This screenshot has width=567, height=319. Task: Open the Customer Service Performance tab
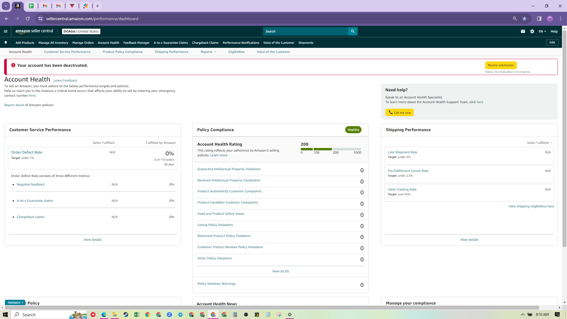(x=67, y=52)
